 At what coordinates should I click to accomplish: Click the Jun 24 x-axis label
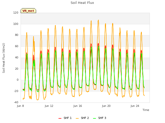[x=135, y=106]
